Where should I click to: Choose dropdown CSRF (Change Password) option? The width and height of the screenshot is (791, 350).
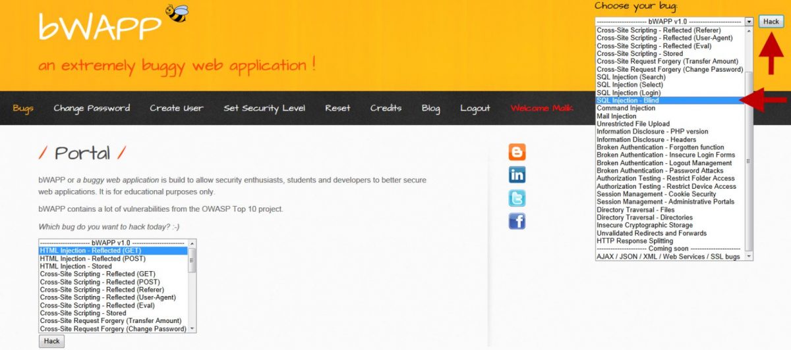click(x=669, y=69)
